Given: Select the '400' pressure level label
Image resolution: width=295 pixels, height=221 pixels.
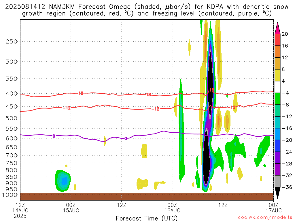Looking at the screenshot, I should coord(11,94).
